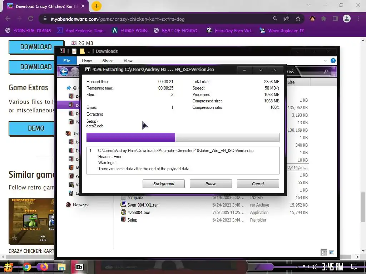Open Chrome's three-dot menu

[358, 19]
